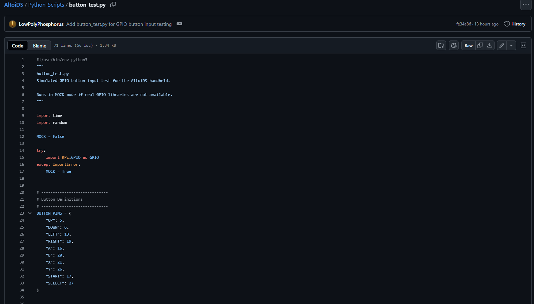Go to AltoiDS repository root

14,5
